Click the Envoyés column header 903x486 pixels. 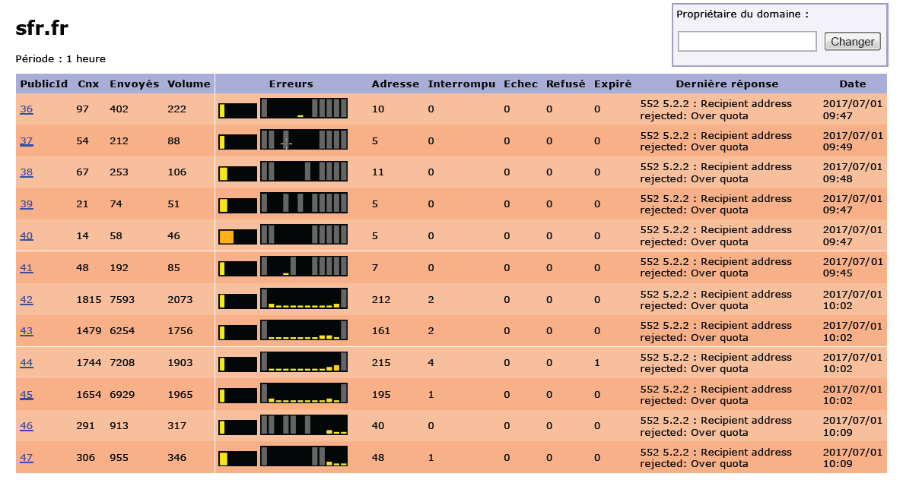(134, 84)
